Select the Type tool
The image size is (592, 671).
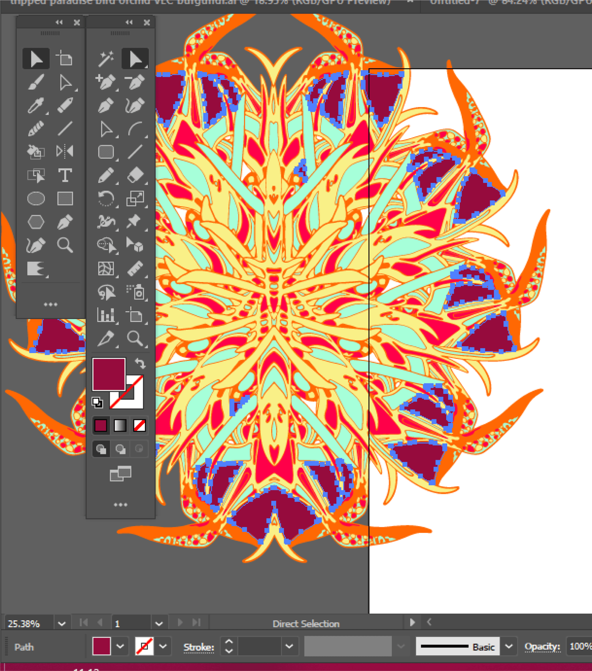point(65,175)
